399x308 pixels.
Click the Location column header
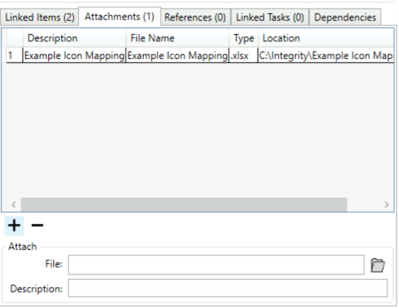[326, 38]
